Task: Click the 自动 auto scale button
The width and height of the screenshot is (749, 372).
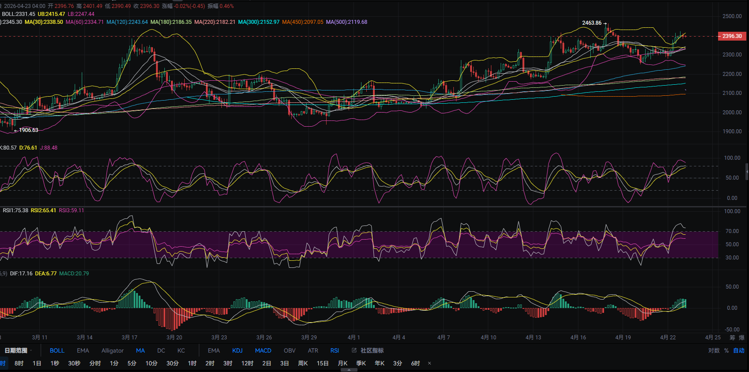Action: pos(739,350)
